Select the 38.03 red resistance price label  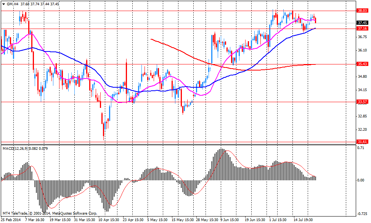(362, 11)
